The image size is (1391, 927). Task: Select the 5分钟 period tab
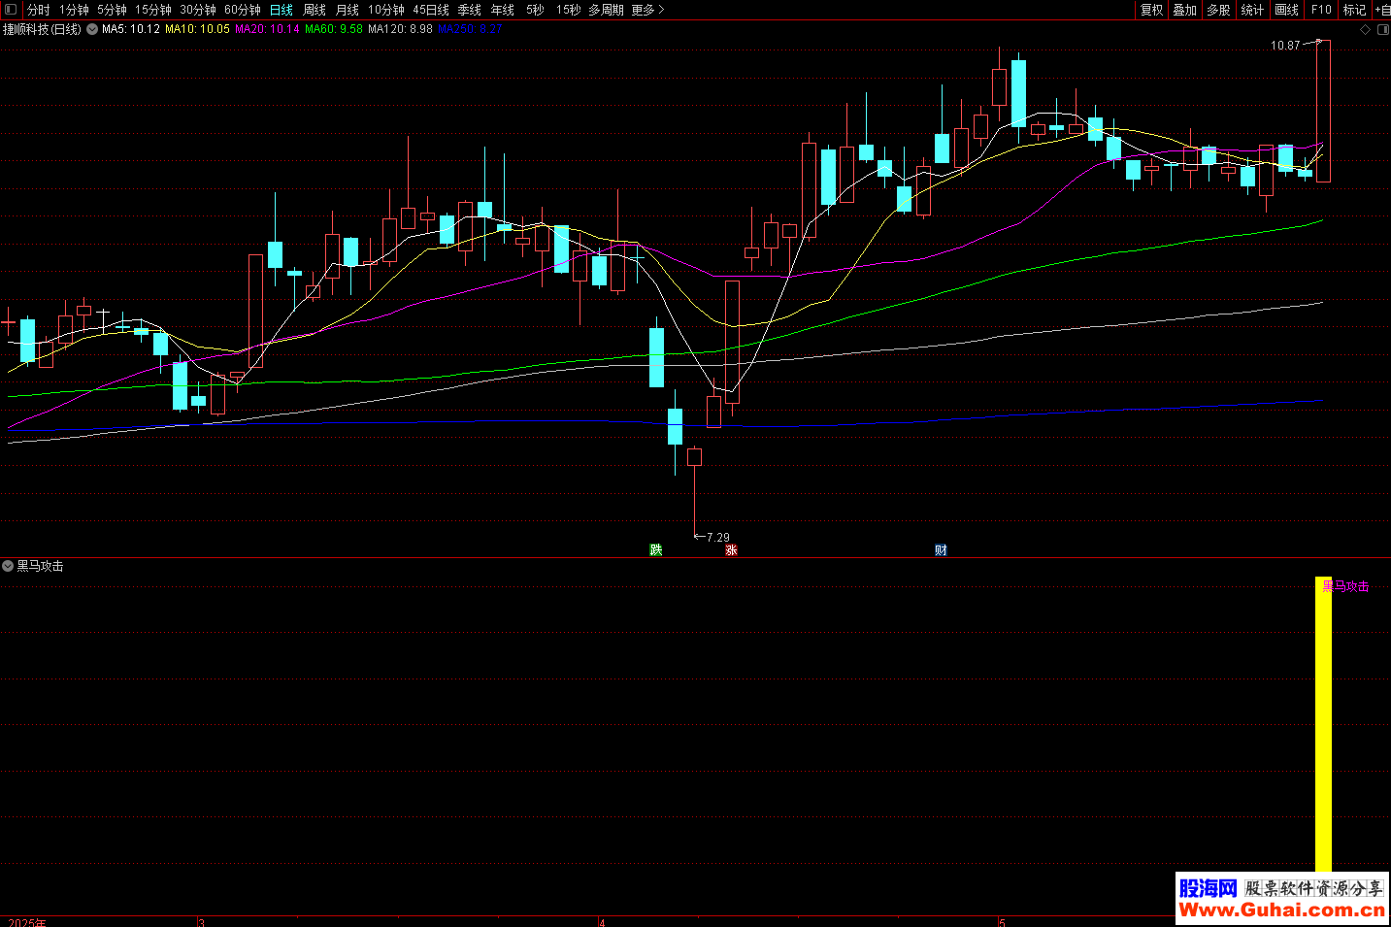click(x=112, y=10)
